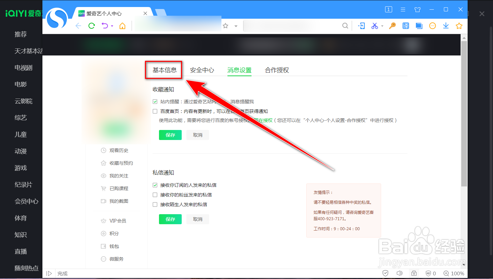Screen dimensions: 493x279
Task: Select 电影 in iQIYI app sidebar
Action: tap(21, 85)
